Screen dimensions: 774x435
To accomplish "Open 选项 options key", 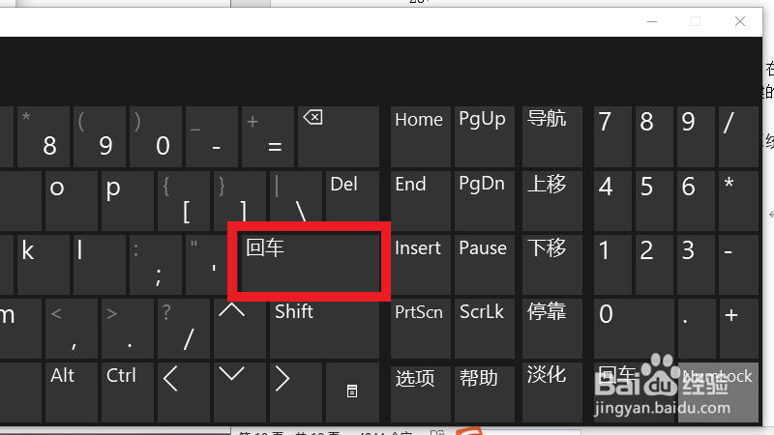I will click(421, 391).
